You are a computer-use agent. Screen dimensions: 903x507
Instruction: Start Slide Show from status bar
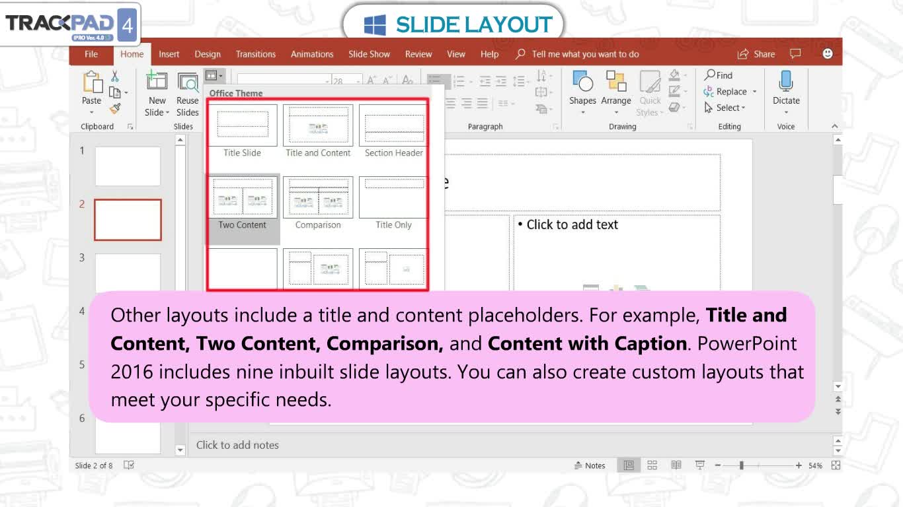pyautogui.click(x=699, y=465)
